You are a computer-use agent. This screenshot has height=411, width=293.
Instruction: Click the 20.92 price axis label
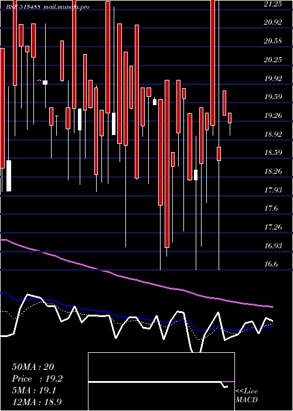pos(273,22)
